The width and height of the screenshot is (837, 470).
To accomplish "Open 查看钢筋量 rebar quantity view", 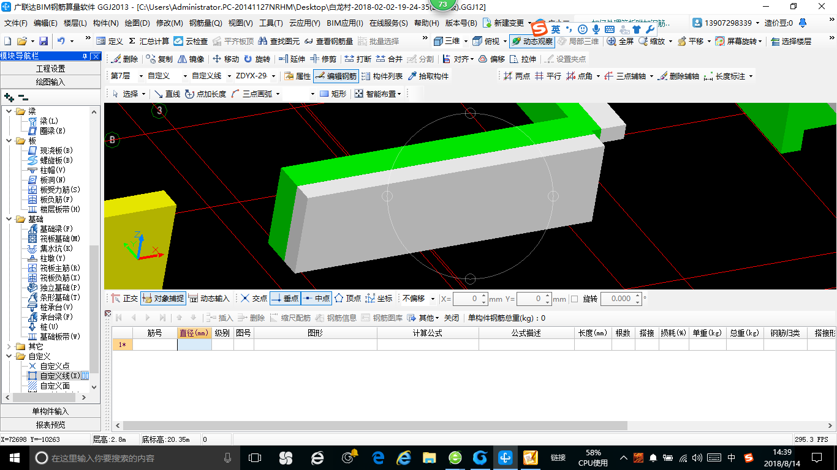I will click(x=329, y=41).
